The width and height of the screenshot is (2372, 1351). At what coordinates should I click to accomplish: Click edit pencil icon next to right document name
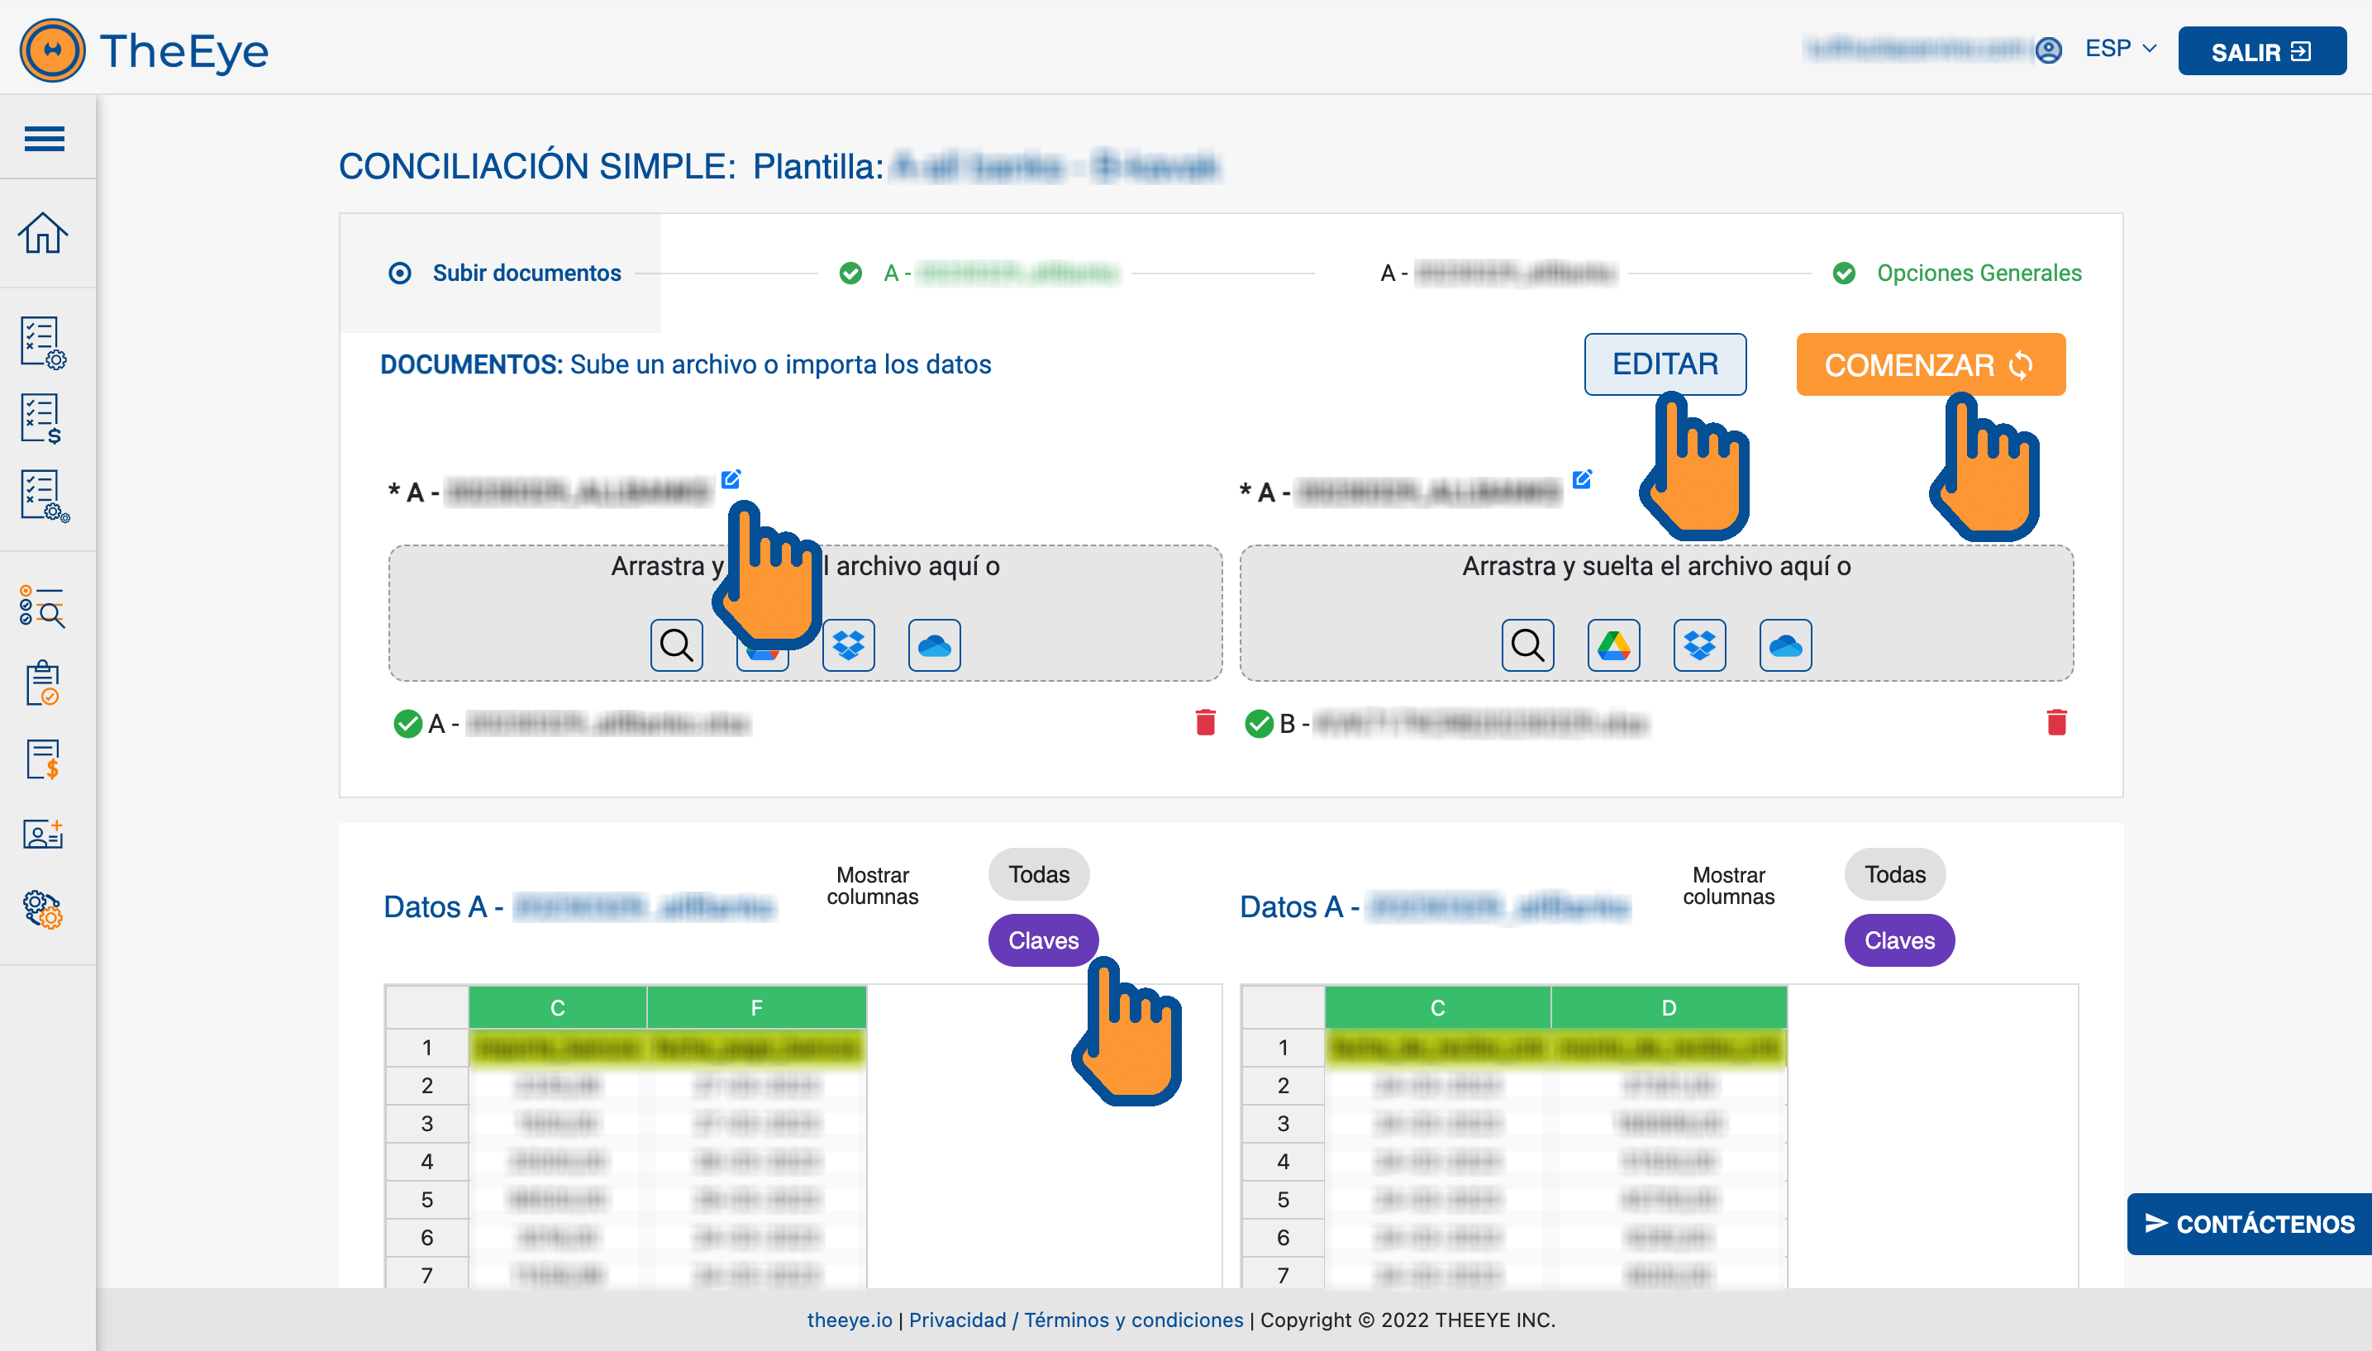pyautogui.click(x=1582, y=480)
